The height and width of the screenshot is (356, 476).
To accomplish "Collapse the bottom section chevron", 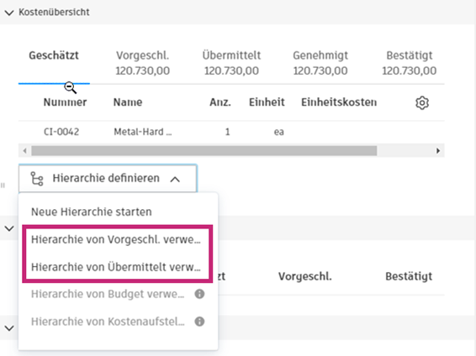I will [x=9, y=327].
